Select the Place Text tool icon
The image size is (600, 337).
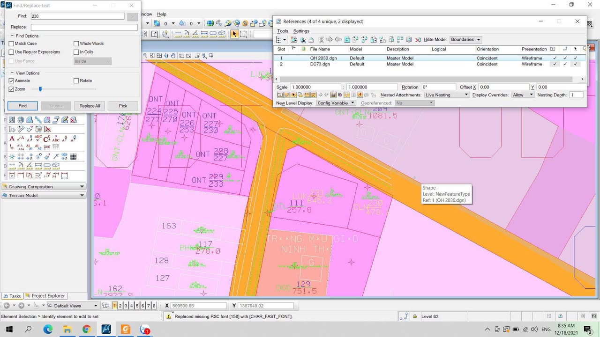tap(12, 139)
